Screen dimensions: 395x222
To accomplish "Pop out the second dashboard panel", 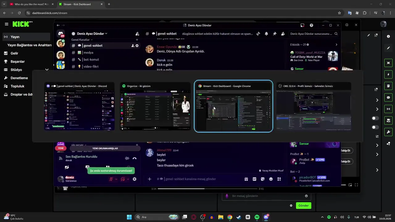I will coord(376,89).
